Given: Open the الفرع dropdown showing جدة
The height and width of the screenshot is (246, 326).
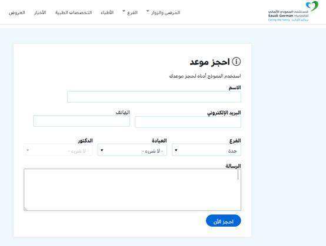Looking at the screenshot, I should pyautogui.click(x=207, y=150).
